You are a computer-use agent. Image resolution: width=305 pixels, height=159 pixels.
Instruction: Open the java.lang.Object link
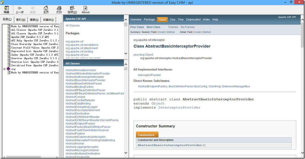[143, 55]
